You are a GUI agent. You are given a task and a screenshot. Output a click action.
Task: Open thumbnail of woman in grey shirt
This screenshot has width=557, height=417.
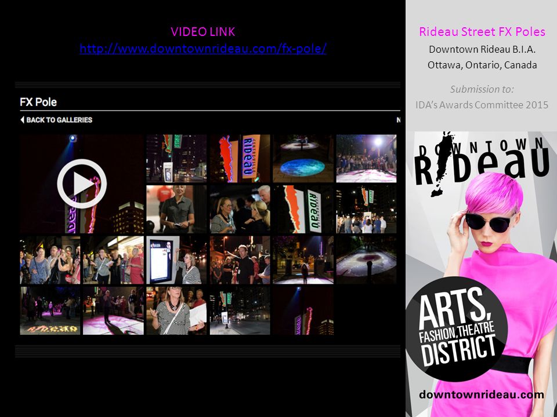pyautogui.click(x=176, y=209)
